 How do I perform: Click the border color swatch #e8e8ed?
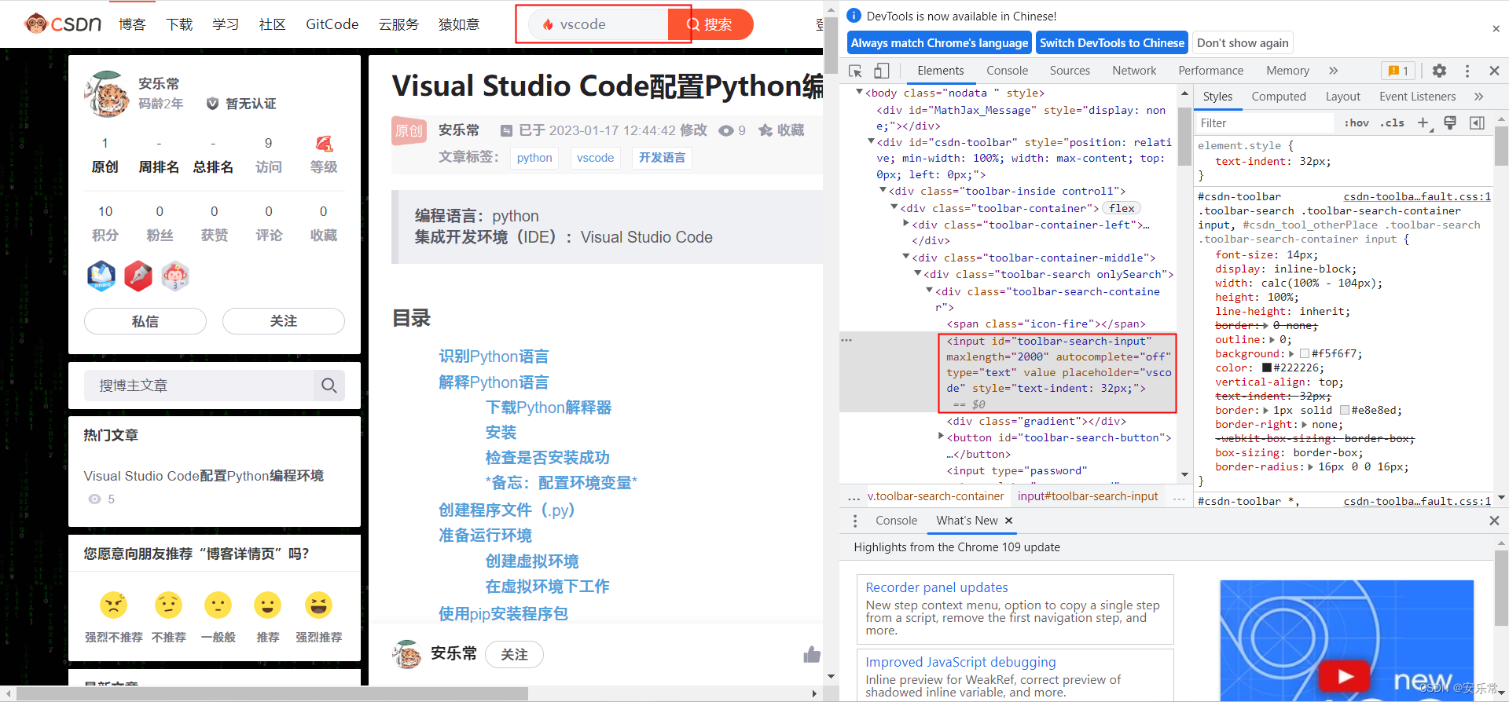[1345, 411]
